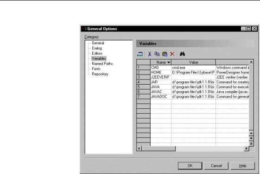This screenshot has width=260, height=174.
Task: Select row header 5 for JAVA
Action: (x=143, y=87)
